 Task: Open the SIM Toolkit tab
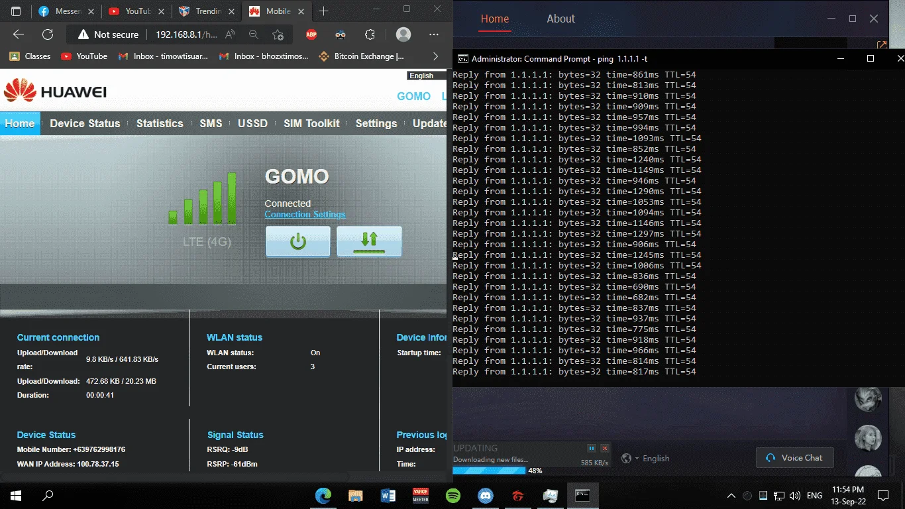[311, 123]
